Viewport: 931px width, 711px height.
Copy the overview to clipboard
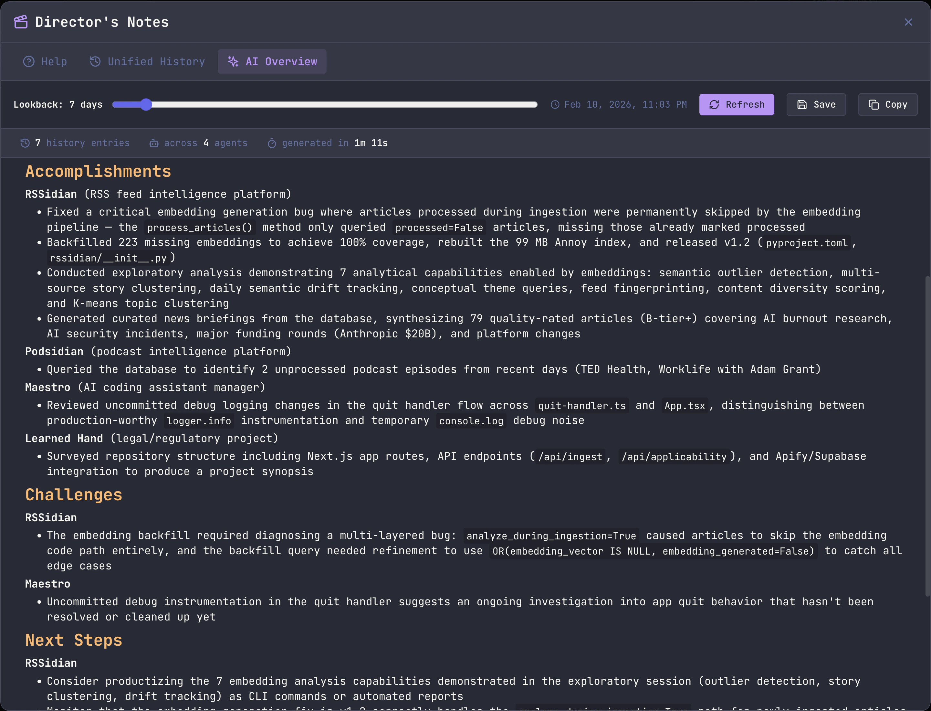pos(887,104)
